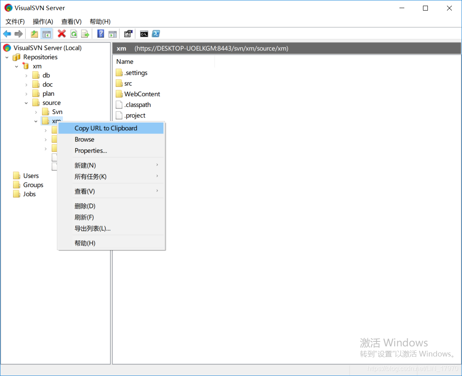Collapse the xm repository node

(x=17, y=66)
